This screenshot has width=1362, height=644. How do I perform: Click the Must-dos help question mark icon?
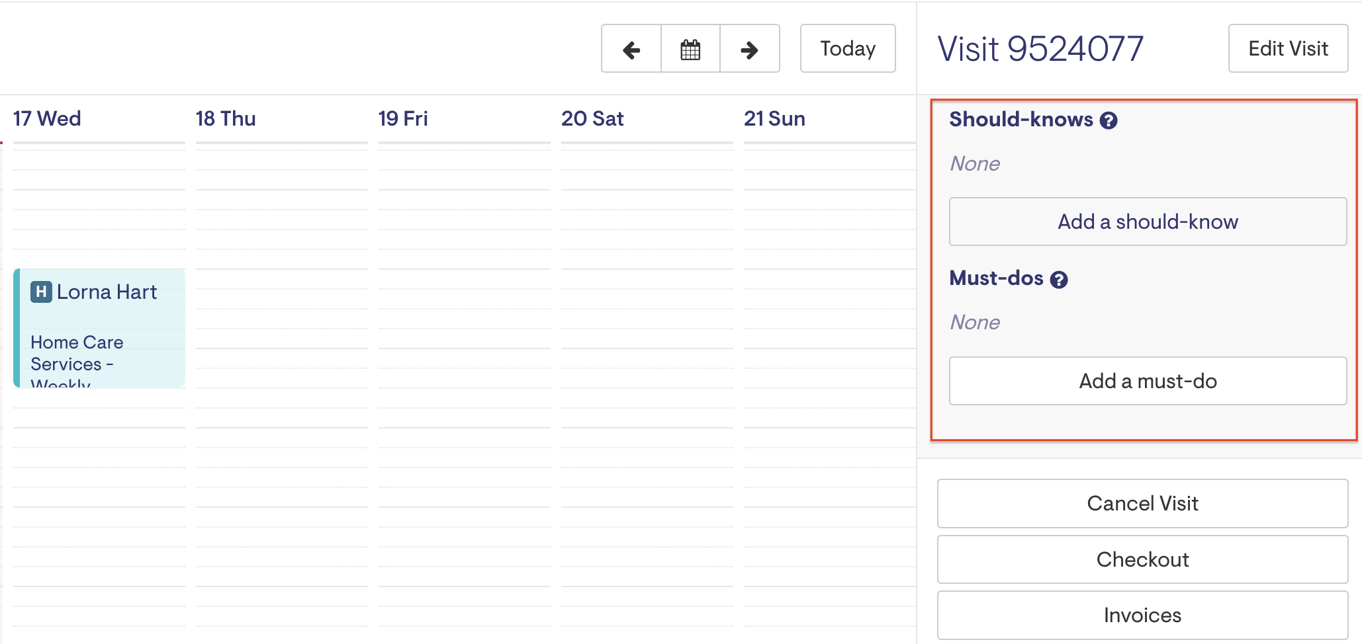point(1059,280)
